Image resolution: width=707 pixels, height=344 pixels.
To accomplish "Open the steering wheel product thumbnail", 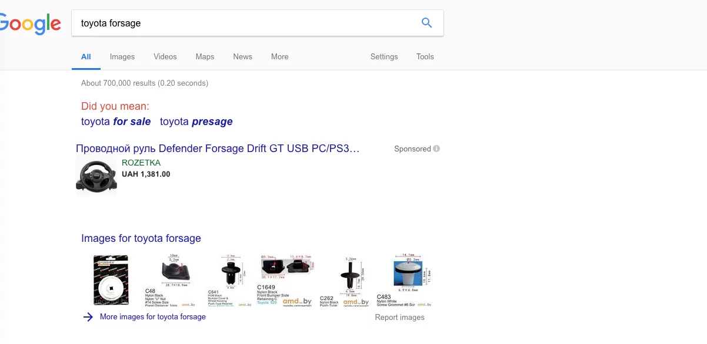I will [96, 176].
